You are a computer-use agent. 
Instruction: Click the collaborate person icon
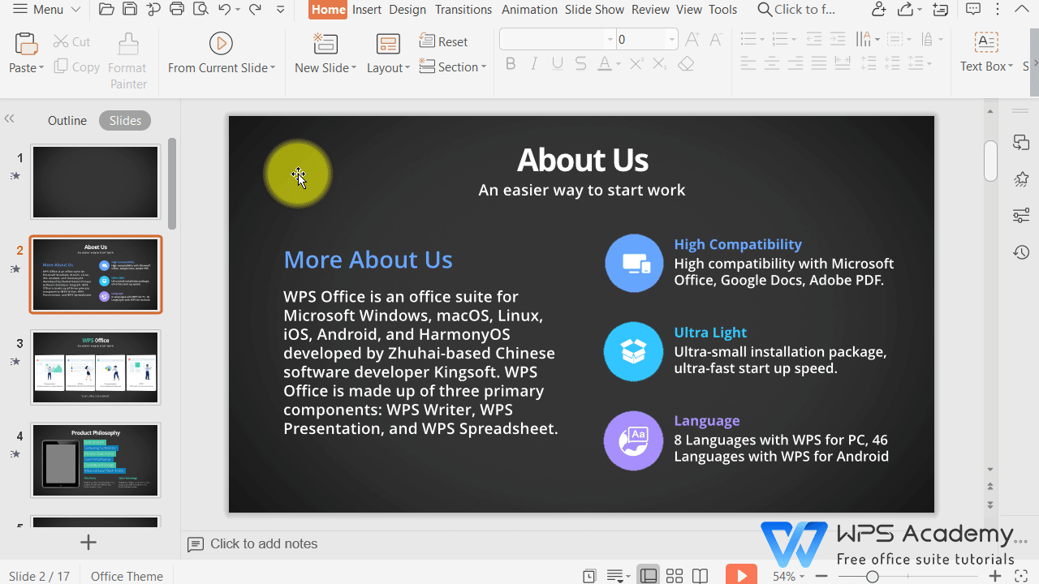point(878,10)
